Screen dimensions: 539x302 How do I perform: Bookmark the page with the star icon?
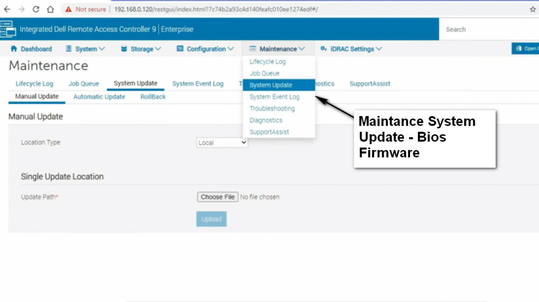click(x=532, y=9)
